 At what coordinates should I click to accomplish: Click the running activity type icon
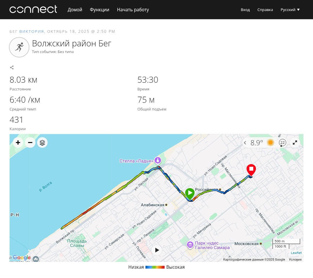pyautogui.click(x=19, y=47)
